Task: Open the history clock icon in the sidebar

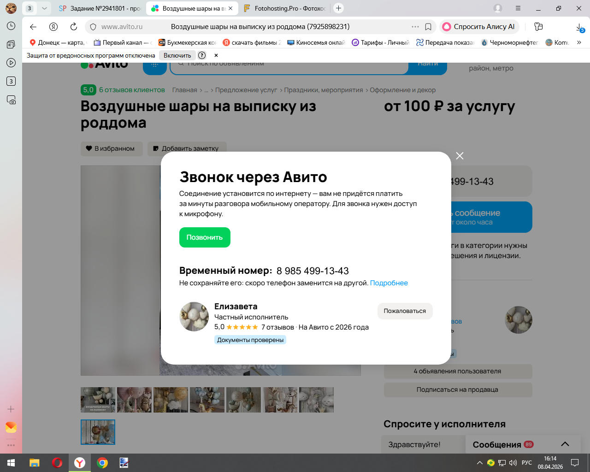Action: [11, 26]
